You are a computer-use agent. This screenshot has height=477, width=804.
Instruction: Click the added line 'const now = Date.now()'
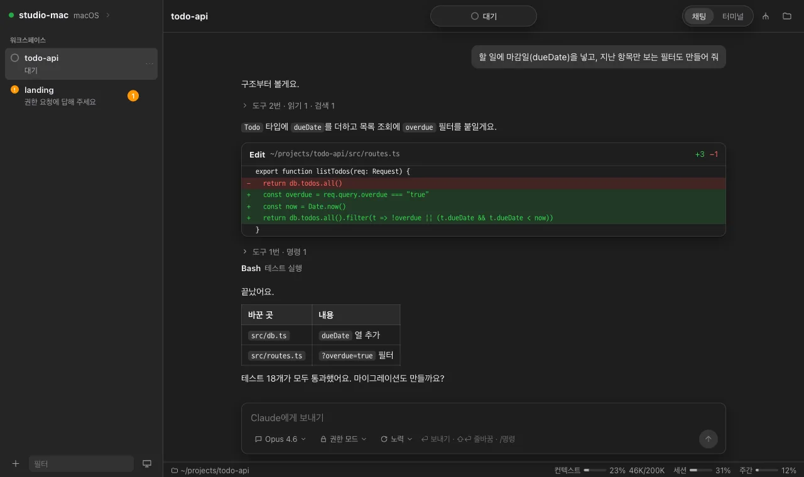(484, 206)
